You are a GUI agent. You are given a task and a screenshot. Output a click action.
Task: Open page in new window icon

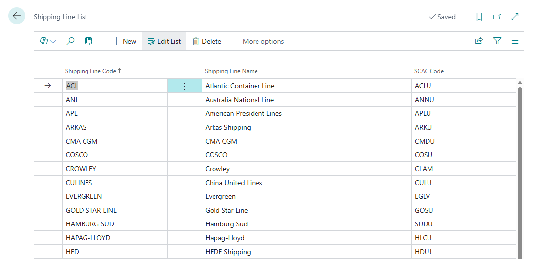click(x=497, y=17)
